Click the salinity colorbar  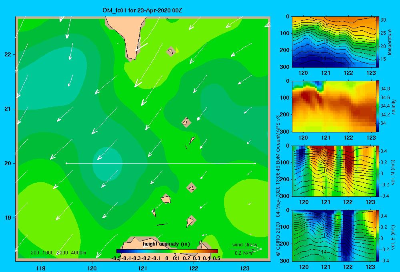click(378, 106)
